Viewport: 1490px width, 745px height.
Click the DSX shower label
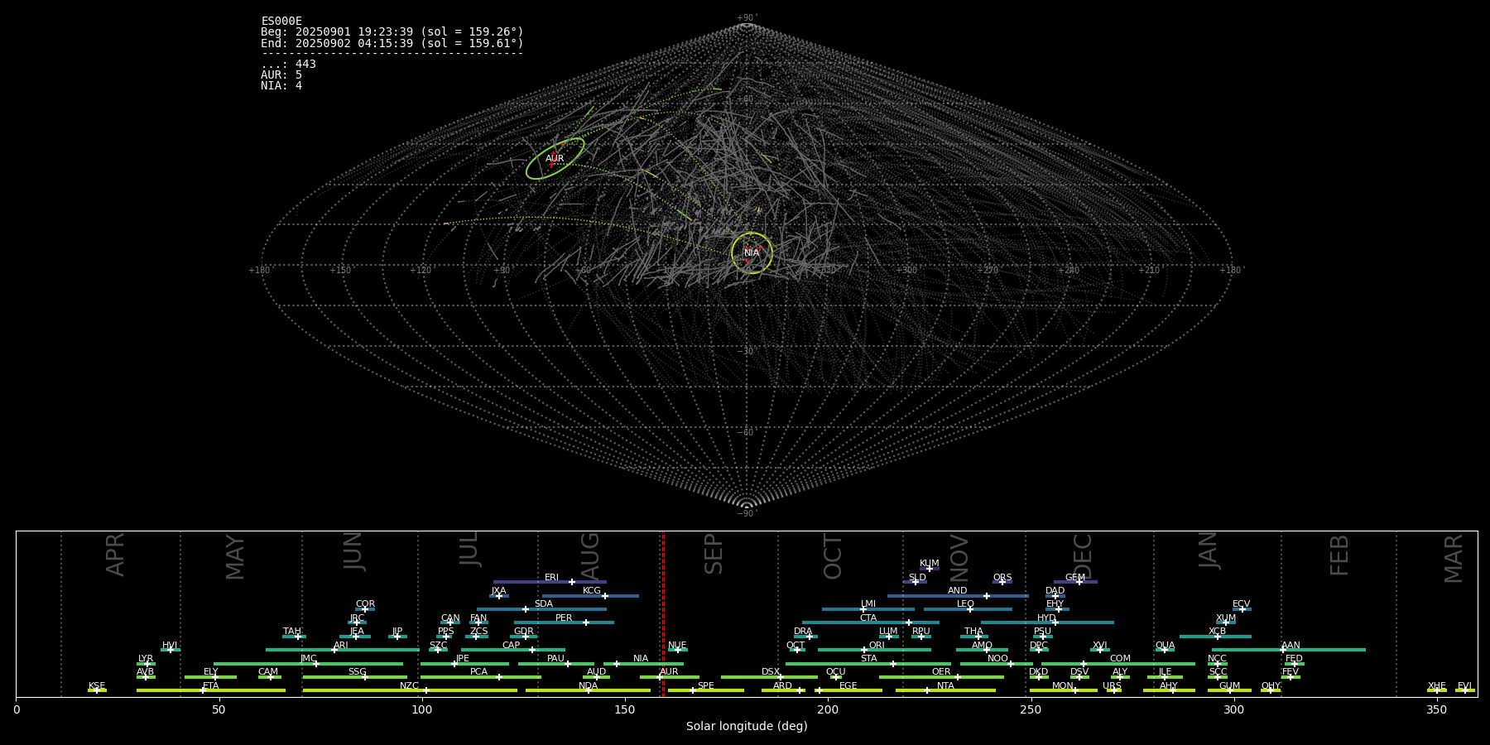tap(771, 672)
